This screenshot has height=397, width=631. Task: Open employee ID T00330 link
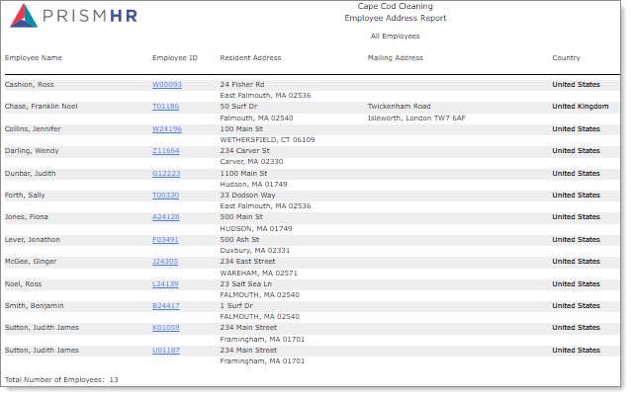(x=165, y=196)
